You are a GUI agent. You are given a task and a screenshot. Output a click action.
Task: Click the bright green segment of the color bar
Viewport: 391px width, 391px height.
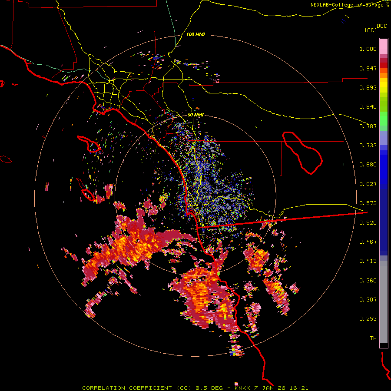(x=384, y=119)
